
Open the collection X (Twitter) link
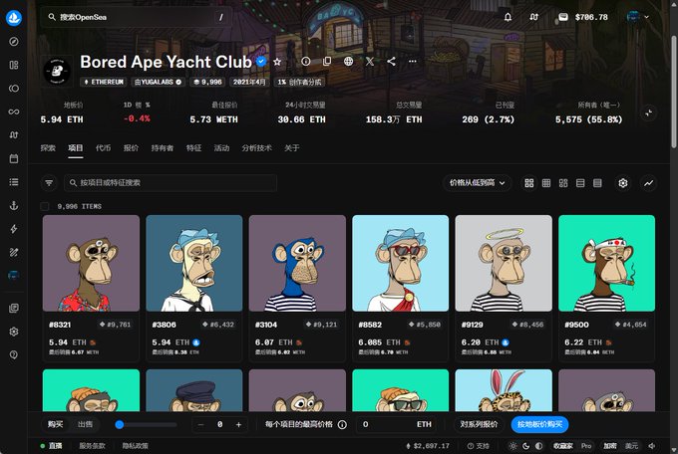(370, 62)
